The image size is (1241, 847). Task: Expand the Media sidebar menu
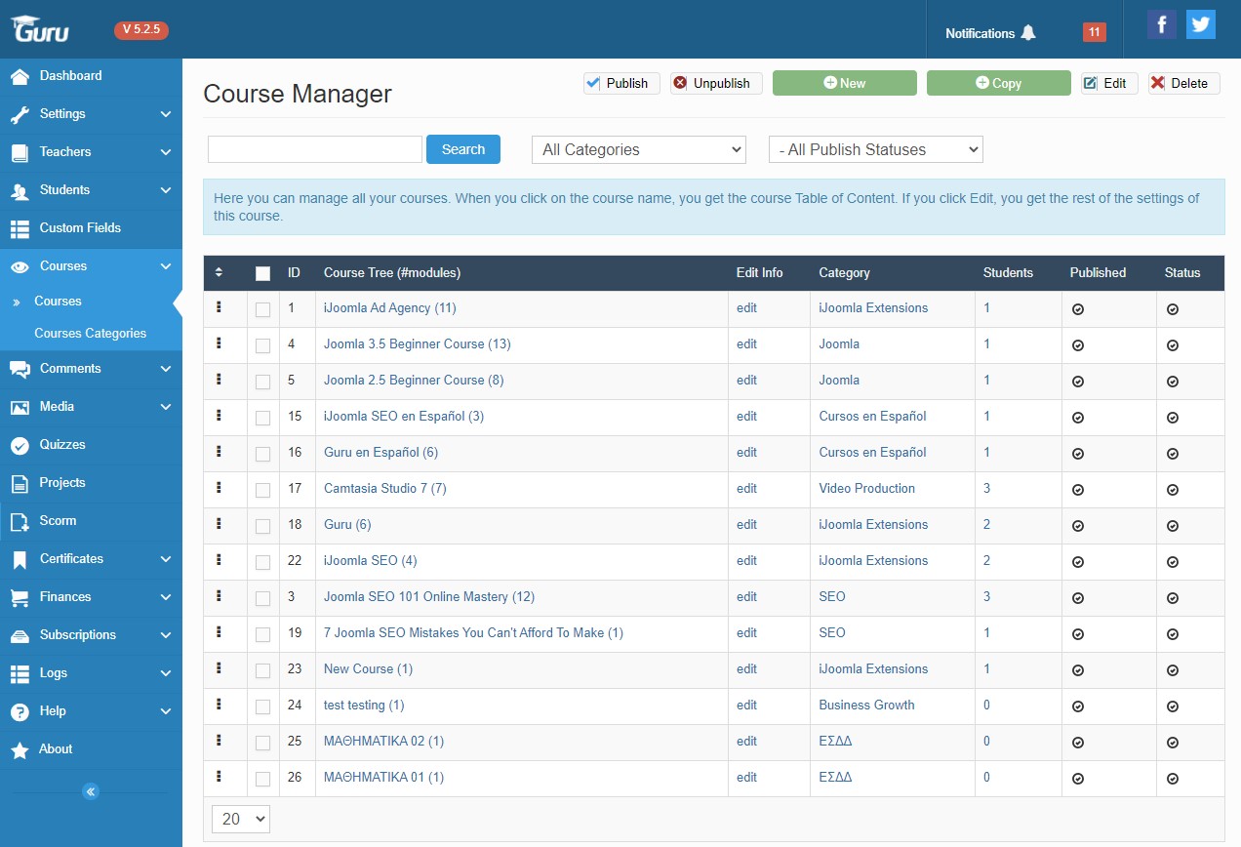tap(91, 407)
